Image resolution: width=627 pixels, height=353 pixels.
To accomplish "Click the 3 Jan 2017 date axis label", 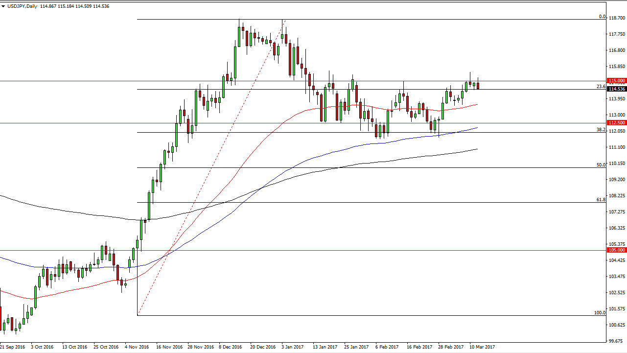I will click(x=292, y=347).
